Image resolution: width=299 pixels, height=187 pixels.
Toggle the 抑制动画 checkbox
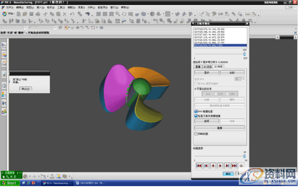[196, 133]
